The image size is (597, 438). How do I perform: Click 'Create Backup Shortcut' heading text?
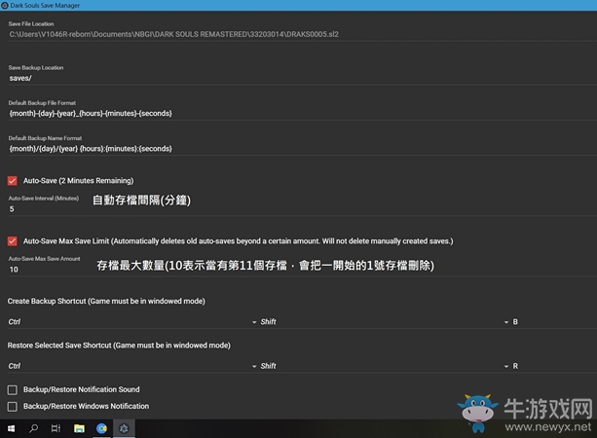point(106,301)
